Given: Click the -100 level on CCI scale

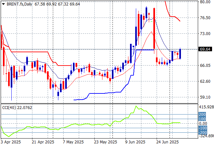Looking at the screenshot, I should pos(202,128).
